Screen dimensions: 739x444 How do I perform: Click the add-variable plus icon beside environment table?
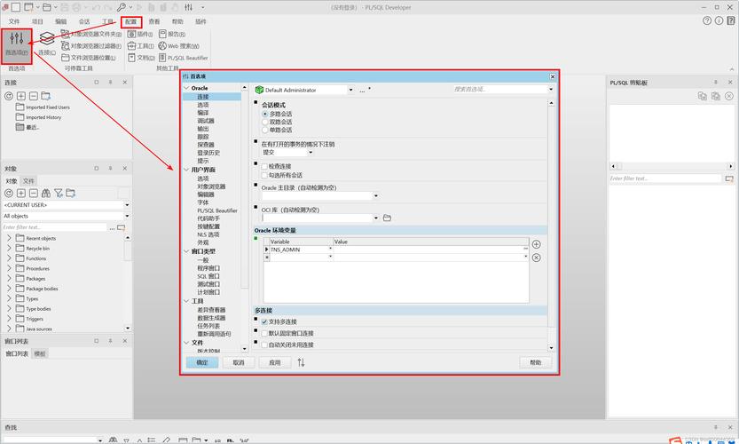pos(536,244)
